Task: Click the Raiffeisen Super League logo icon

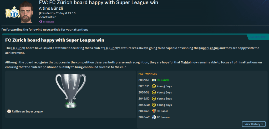Action: (x=9, y=112)
